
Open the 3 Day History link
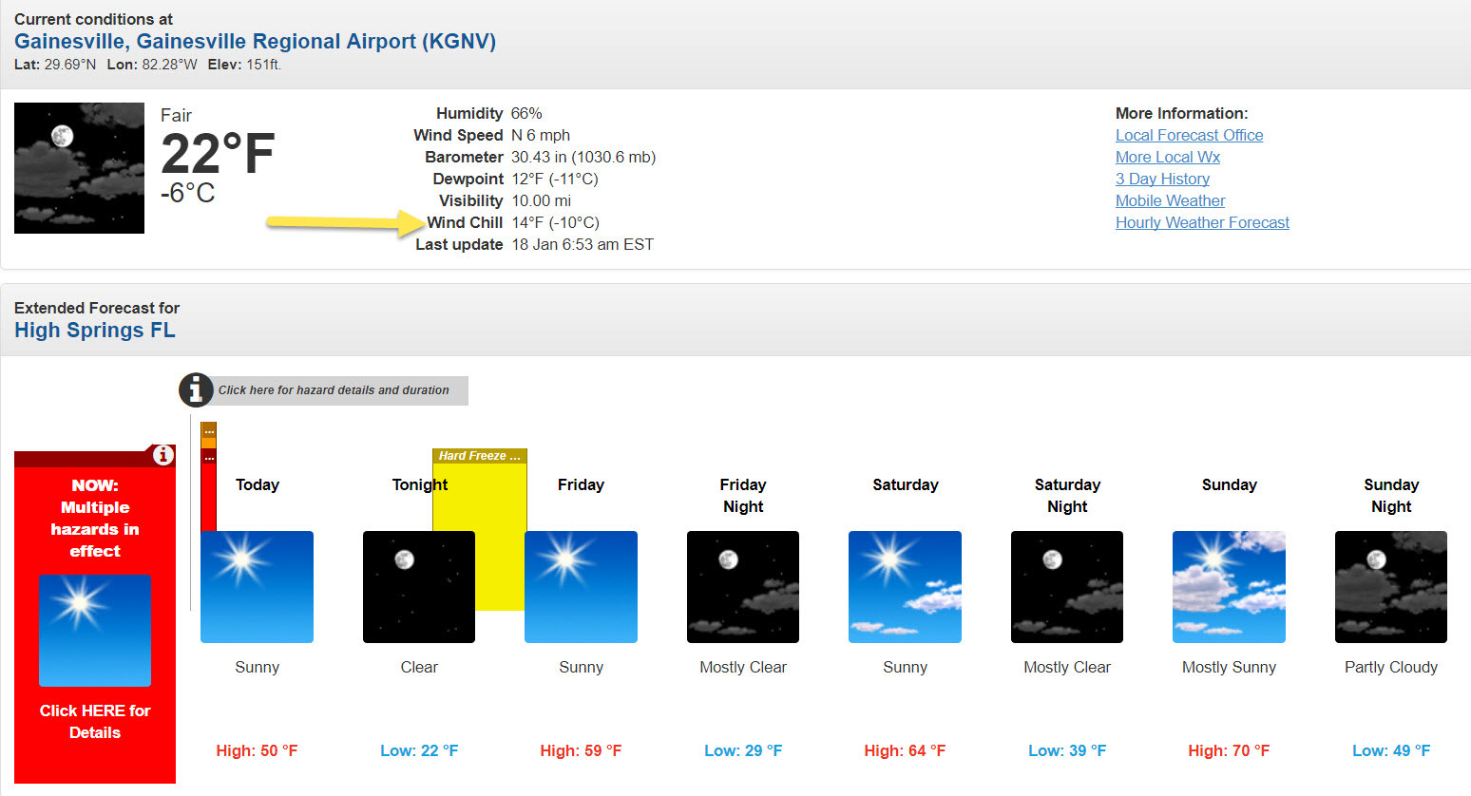pyautogui.click(x=1162, y=179)
